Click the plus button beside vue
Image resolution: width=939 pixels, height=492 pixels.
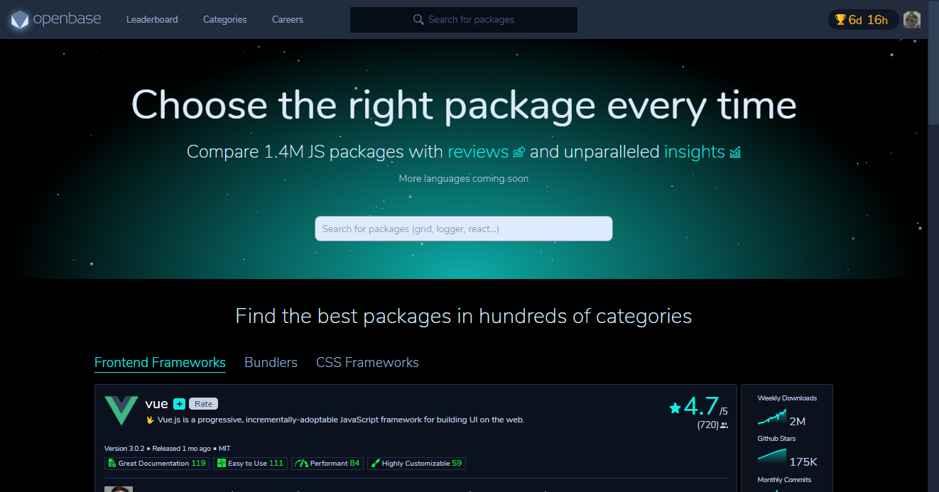tap(179, 404)
